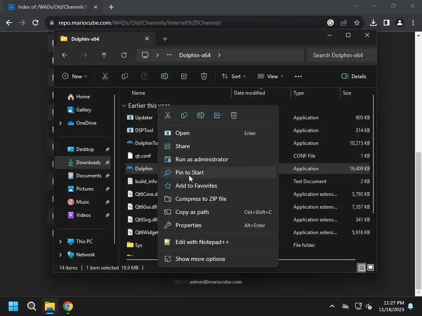
Task: Bookmark this page with star icon
Action: point(357,23)
